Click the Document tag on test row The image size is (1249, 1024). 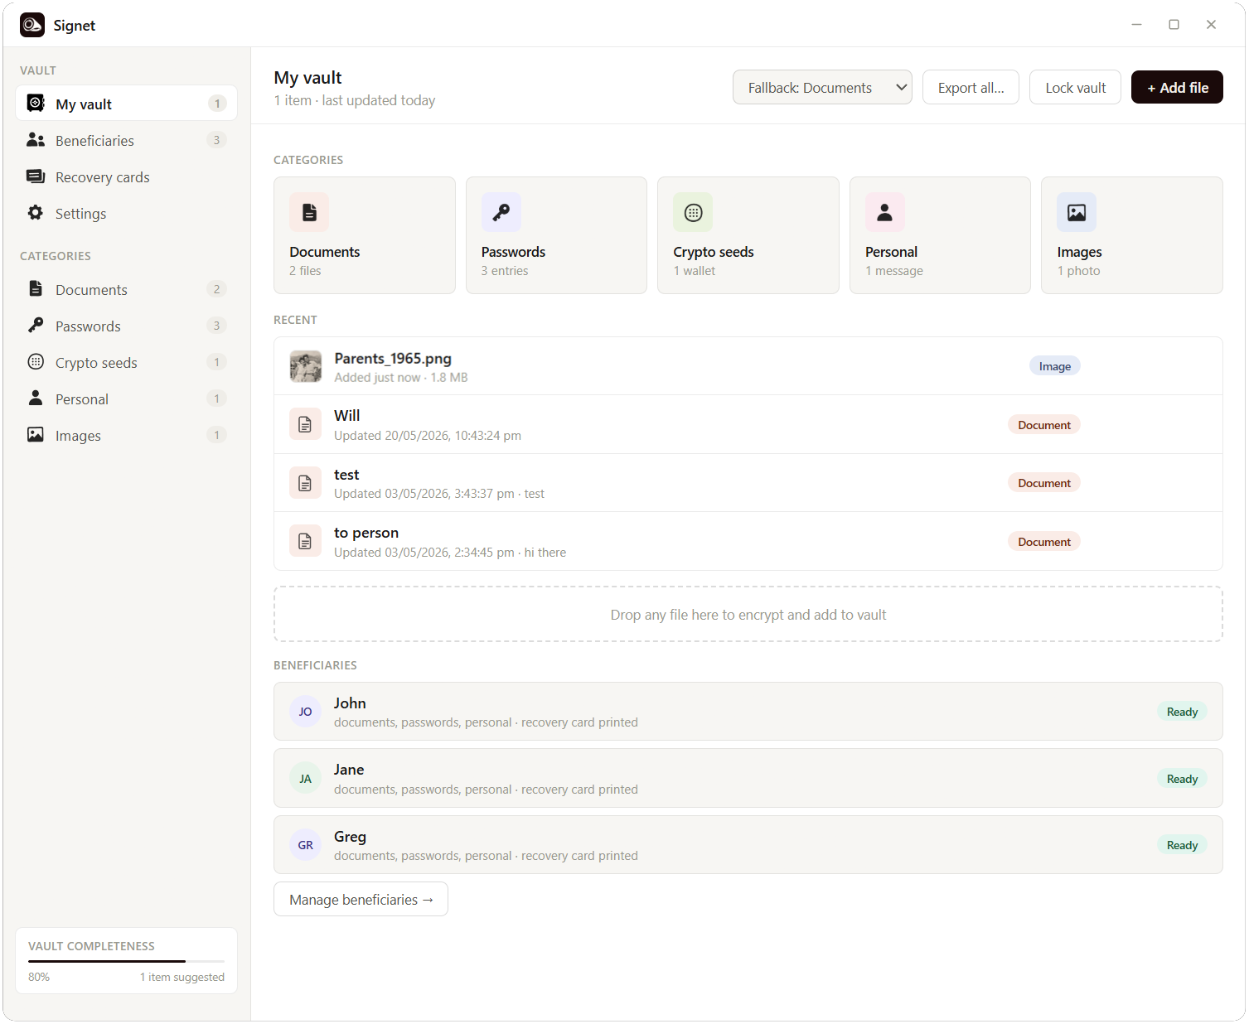pyautogui.click(x=1043, y=483)
